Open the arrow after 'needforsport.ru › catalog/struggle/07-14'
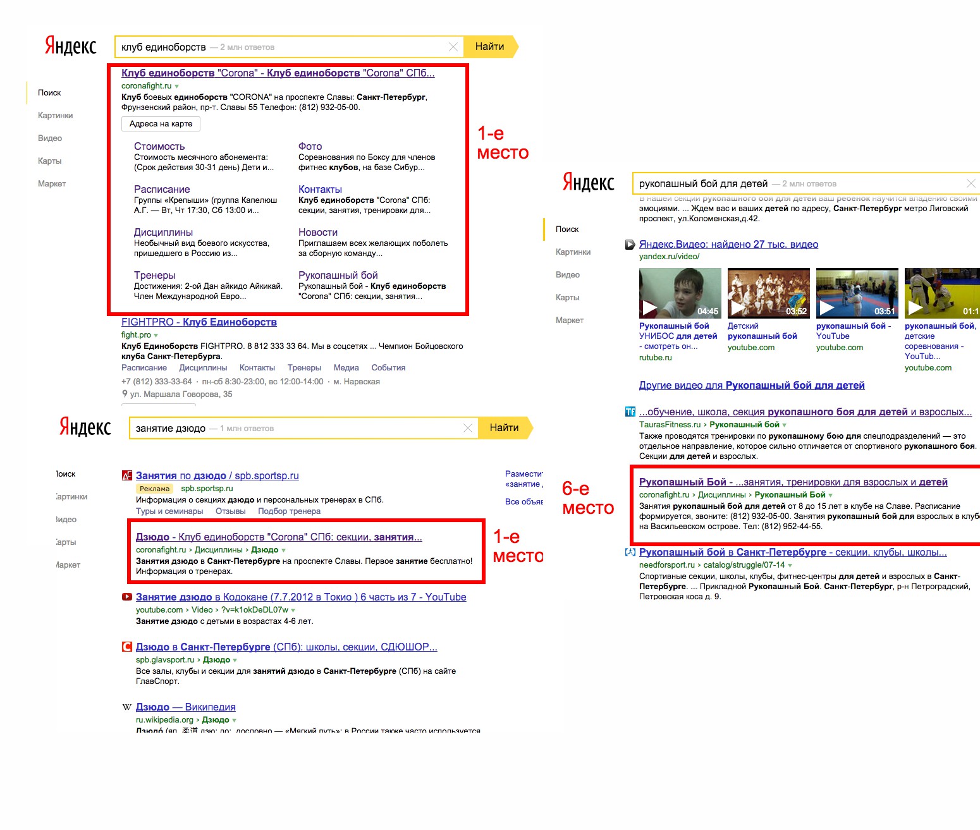Image resolution: width=980 pixels, height=830 pixels. (790, 566)
